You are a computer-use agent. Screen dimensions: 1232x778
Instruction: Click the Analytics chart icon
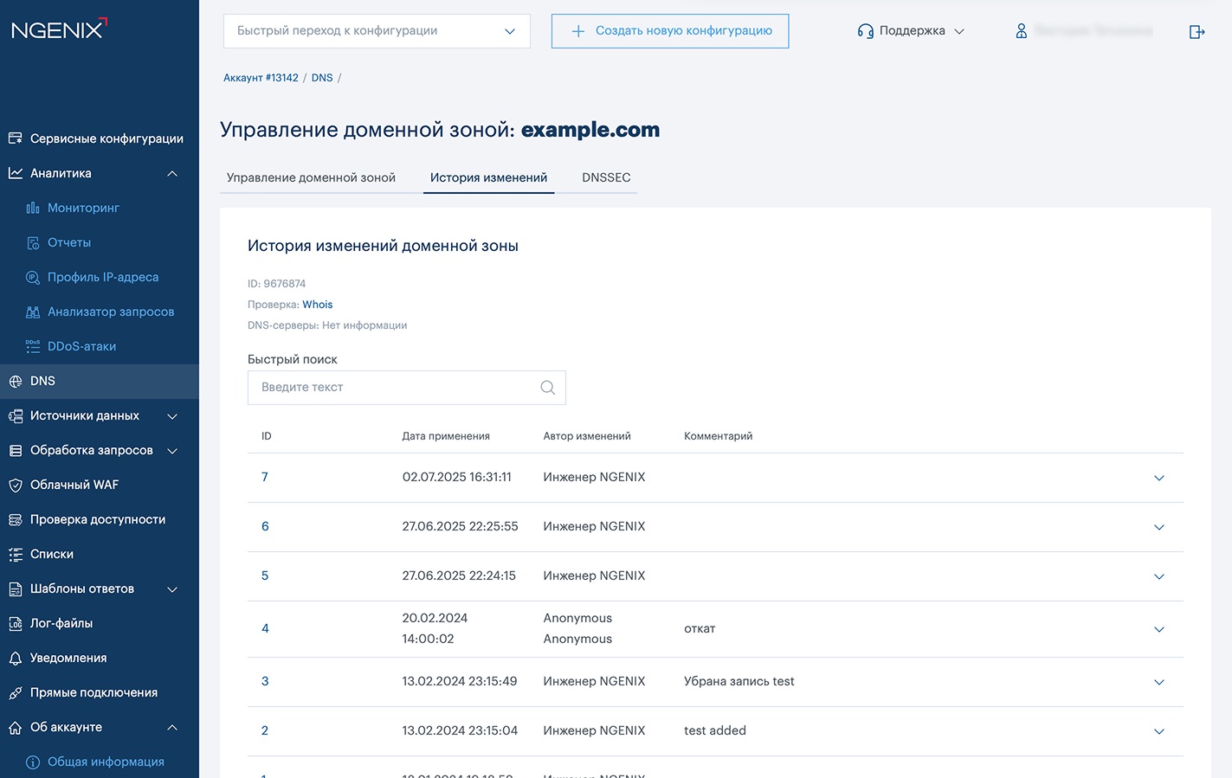[16, 173]
